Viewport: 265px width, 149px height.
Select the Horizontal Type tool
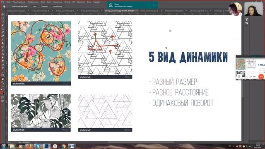click(x=2, y=68)
